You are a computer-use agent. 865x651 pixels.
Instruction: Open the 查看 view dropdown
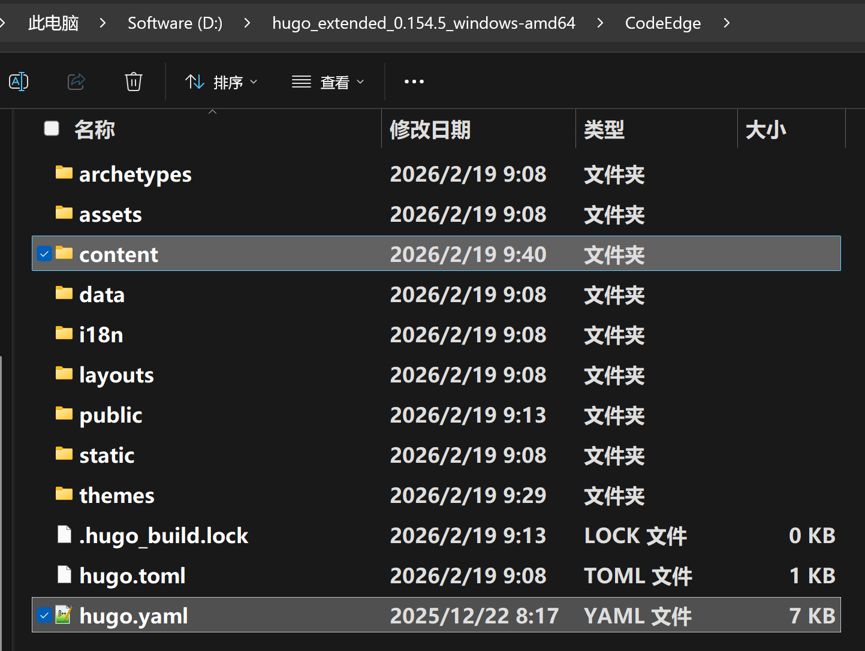click(x=328, y=82)
